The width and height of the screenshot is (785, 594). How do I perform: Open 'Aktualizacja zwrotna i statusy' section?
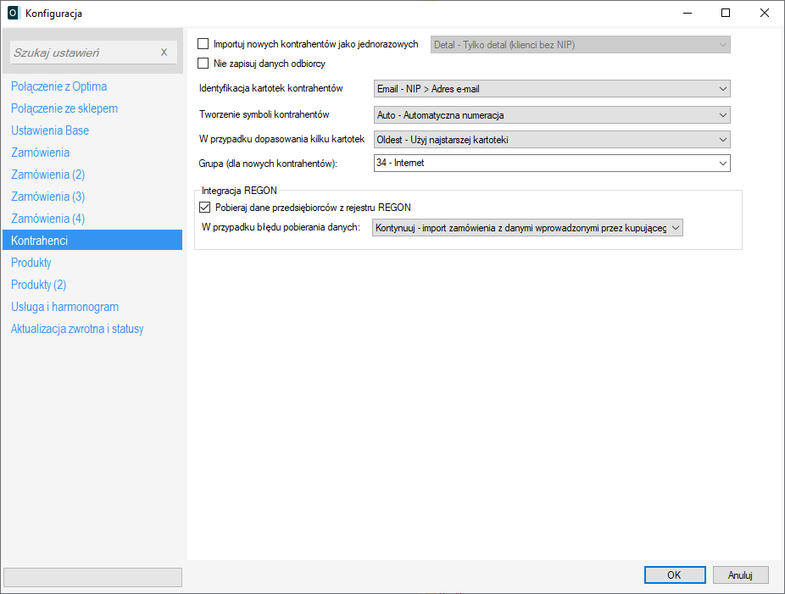pyautogui.click(x=77, y=329)
